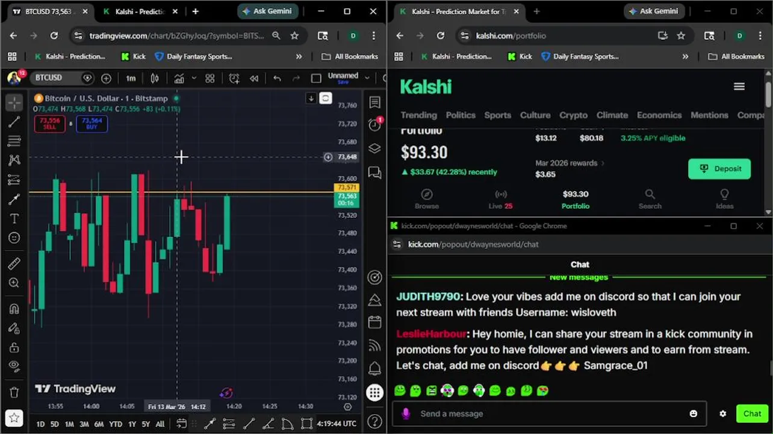Screen dimensions: 773x434
Task: Select the trend line drawing tool
Action: [x=14, y=122]
